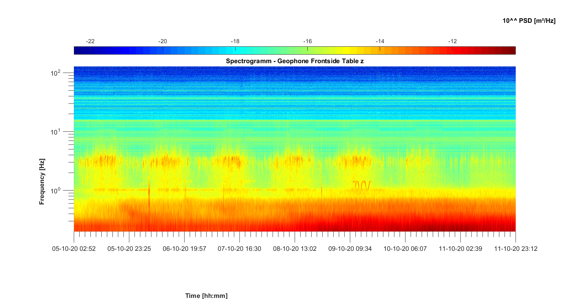Viewport: 570px width, 299px height.
Task: Click the colorbar label 10^^ PSD [m²/Hz]
Action: [x=529, y=21]
